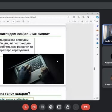Screen dimensions: 112x112
Task: Unmute the microphone in the call
Action: 26,107
